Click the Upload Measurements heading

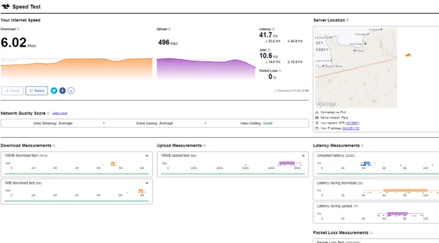tap(179, 146)
